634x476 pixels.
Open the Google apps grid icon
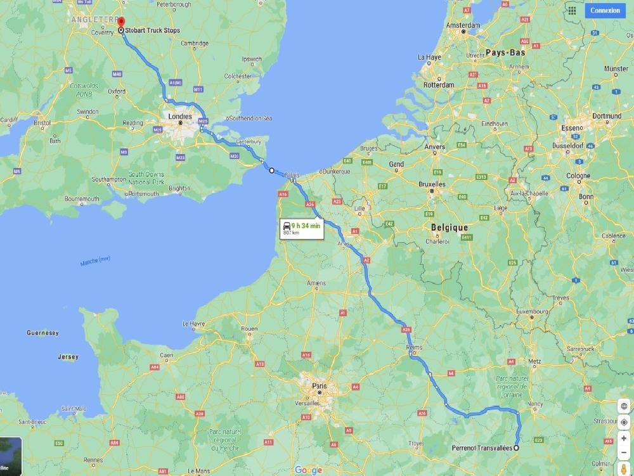(x=572, y=11)
